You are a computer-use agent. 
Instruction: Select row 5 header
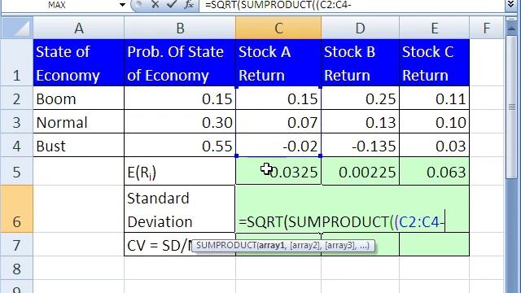(16, 172)
